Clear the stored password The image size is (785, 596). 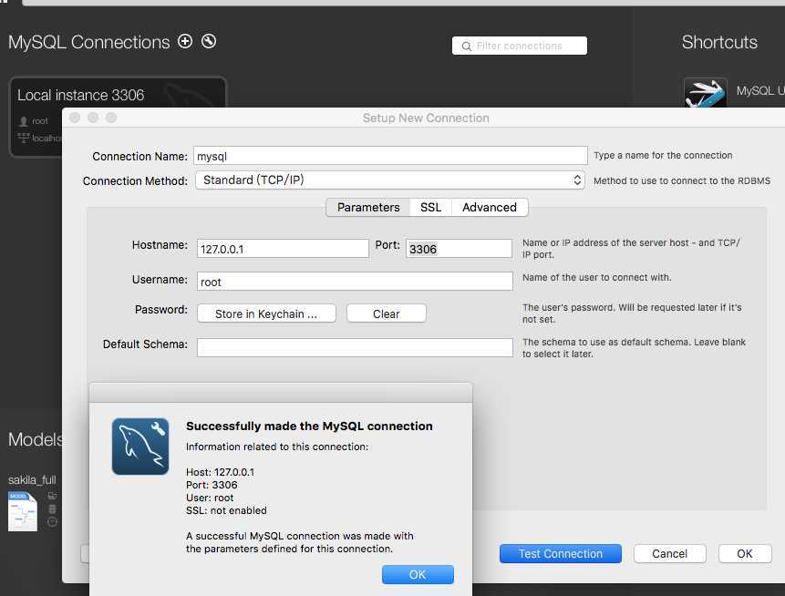point(386,313)
